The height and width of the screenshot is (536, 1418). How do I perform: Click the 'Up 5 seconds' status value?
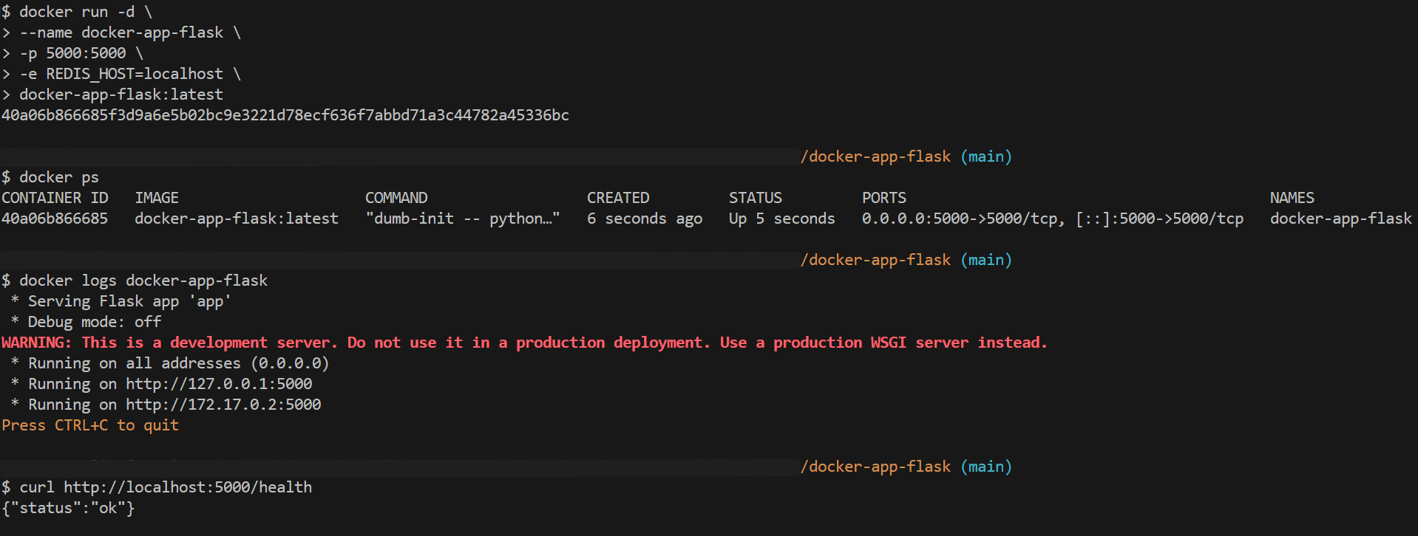tap(782, 219)
